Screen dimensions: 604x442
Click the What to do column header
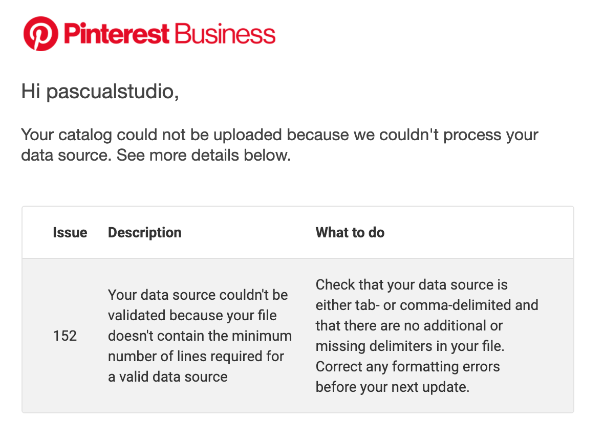pos(350,233)
